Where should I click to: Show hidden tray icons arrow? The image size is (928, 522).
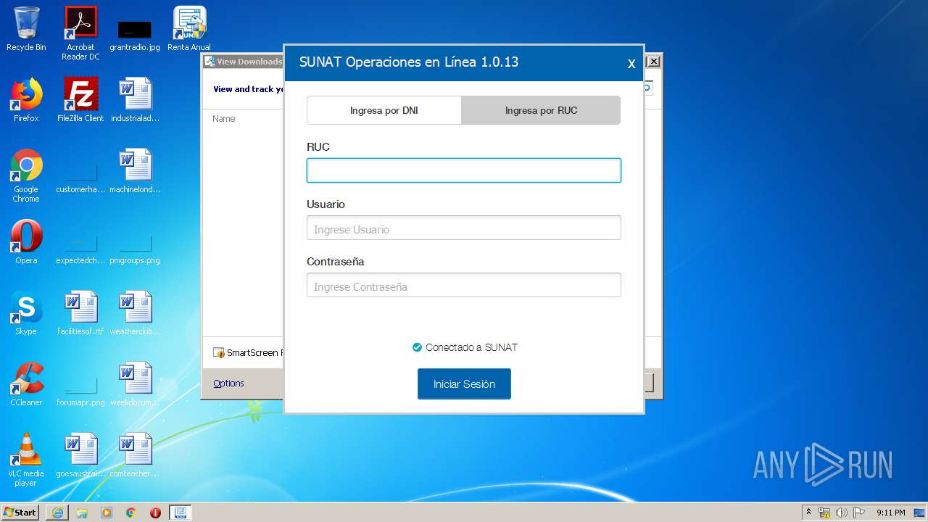(x=808, y=513)
